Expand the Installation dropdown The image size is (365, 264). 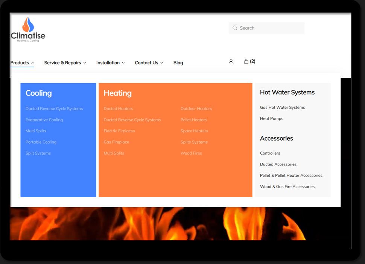click(110, 63)
